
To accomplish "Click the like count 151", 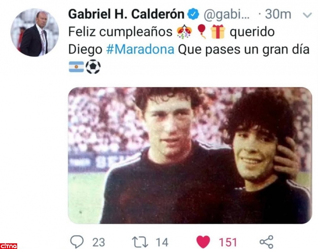I will click(228, 242).
